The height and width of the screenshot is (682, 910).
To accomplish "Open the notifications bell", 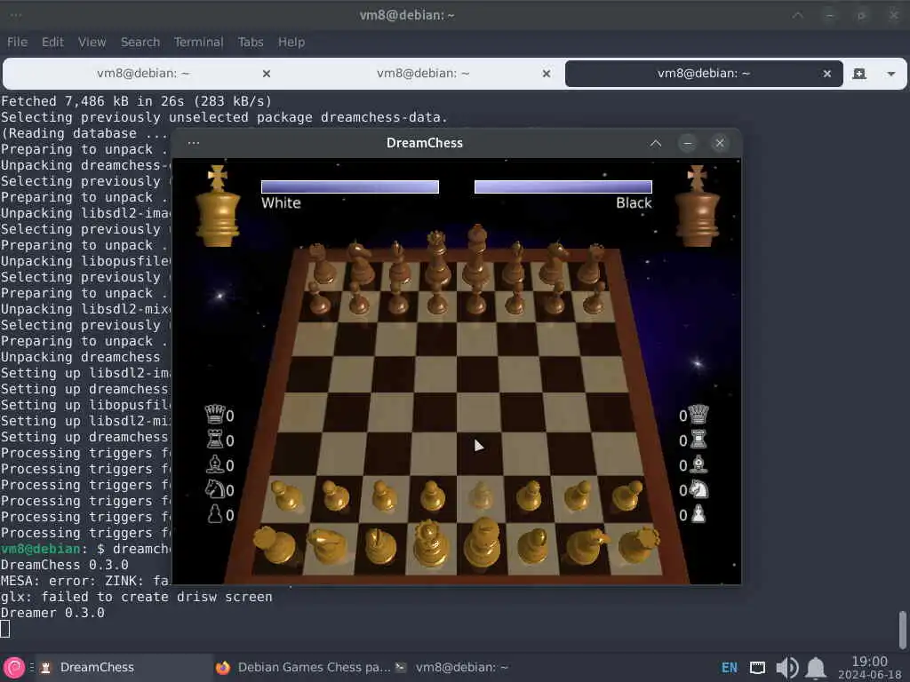I will tap(816, 668).
